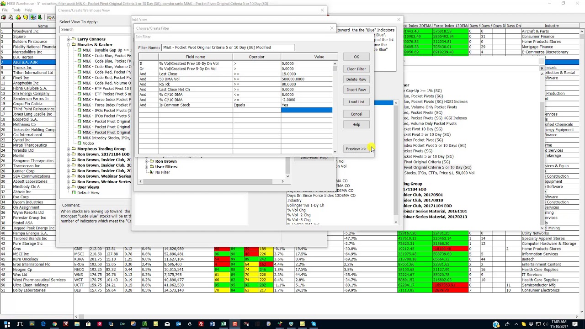This screenshot has height=329, width=585.
Task: Click the green figure toolbar icon in HGSI Warehouse
Action: pyautogui.click(x=40, y=17)
